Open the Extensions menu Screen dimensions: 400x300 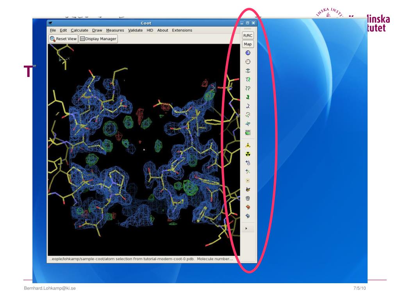tap(182, 30)
